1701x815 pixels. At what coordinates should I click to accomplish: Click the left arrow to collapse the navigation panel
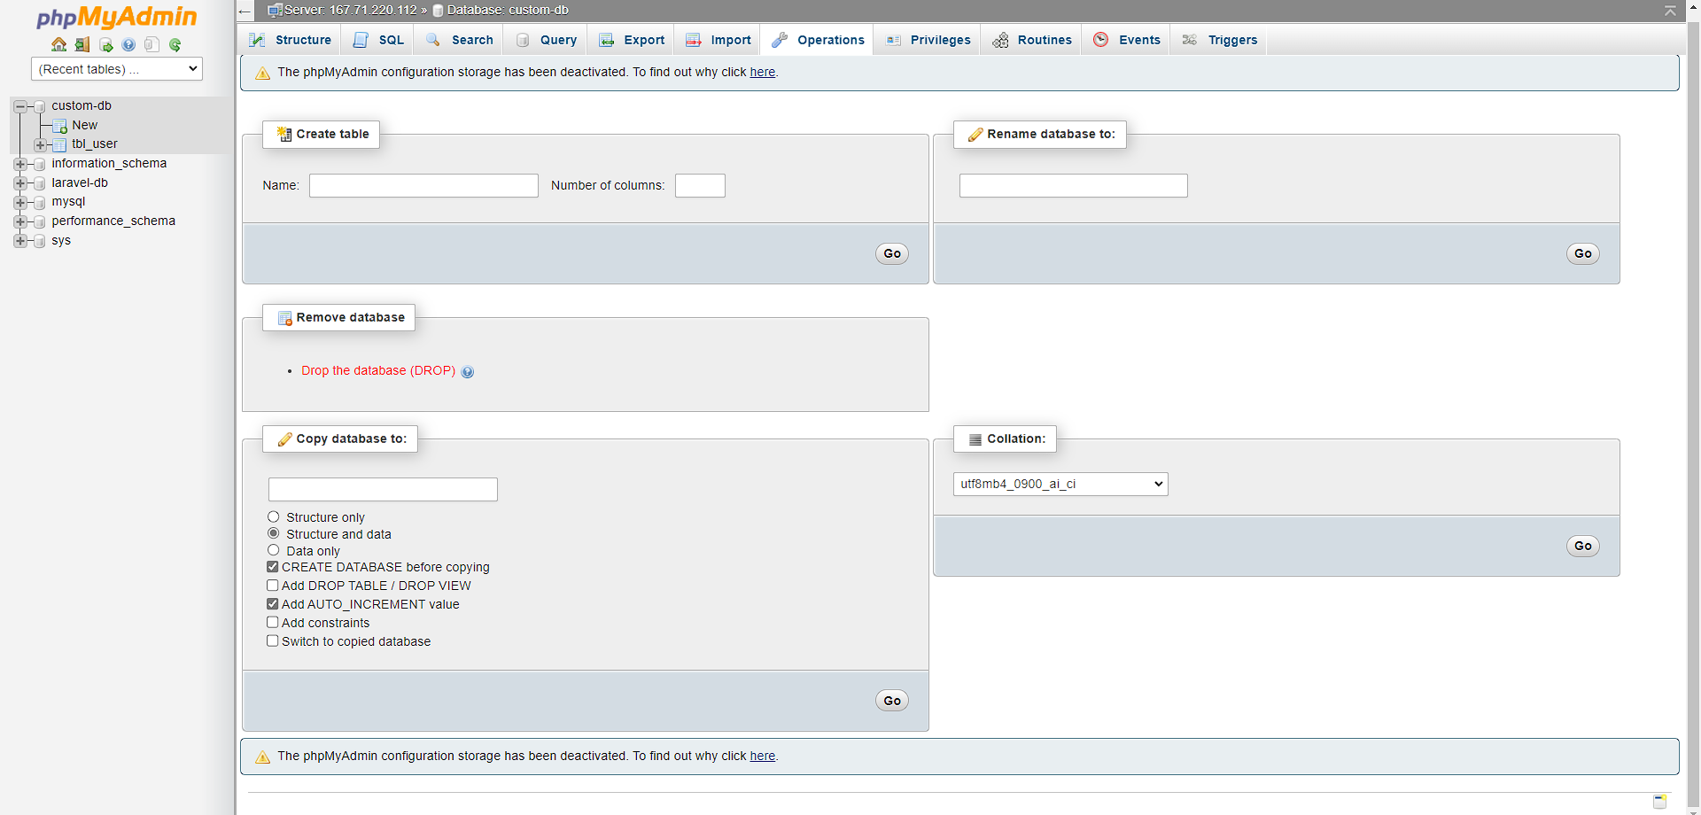tap(245, 11)
